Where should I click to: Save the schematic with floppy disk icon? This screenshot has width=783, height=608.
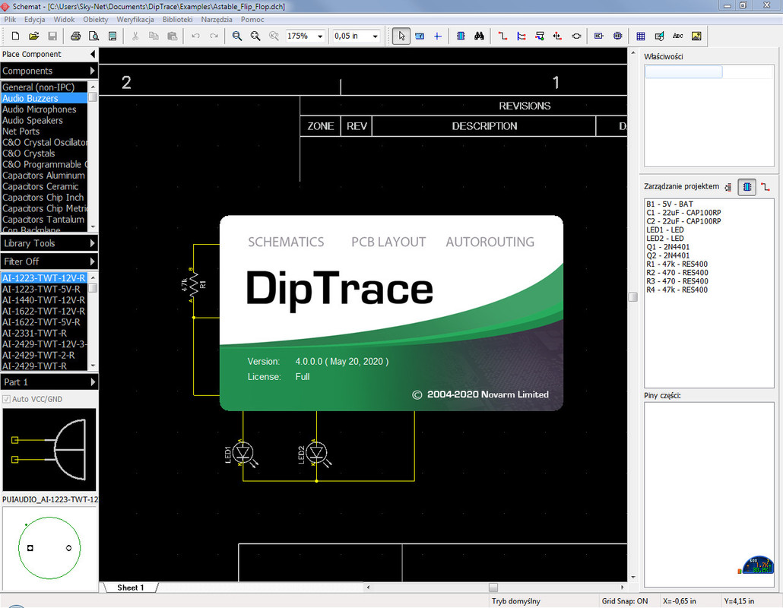[52, 36]
